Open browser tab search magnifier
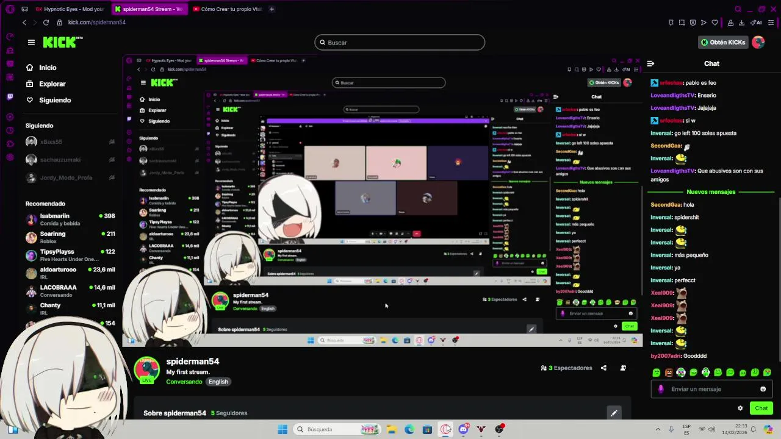 pyautogui.click(x=738, y=9)
